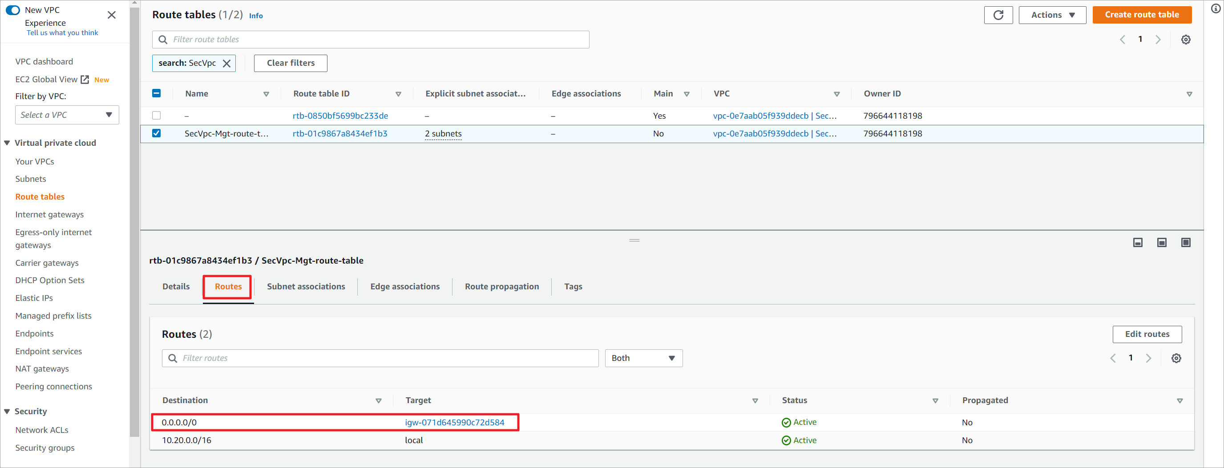Close the New VPC Experience notice
This screenshot has width=1224, height=468.
[x=112, y=15]
